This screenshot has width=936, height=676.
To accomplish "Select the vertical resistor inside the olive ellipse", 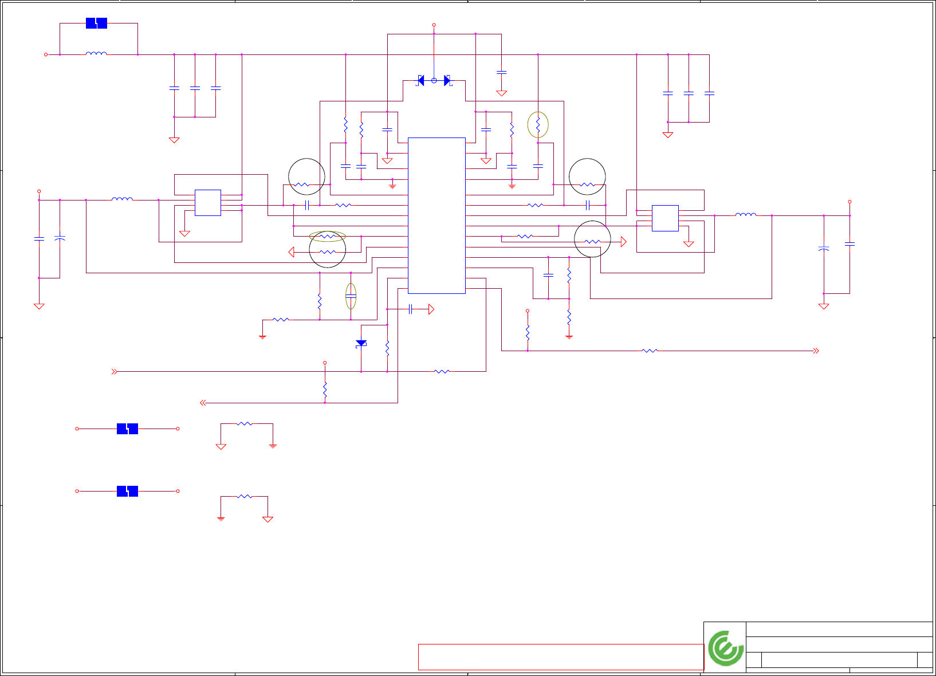I will pyautogui.click(x=538, y=124).
